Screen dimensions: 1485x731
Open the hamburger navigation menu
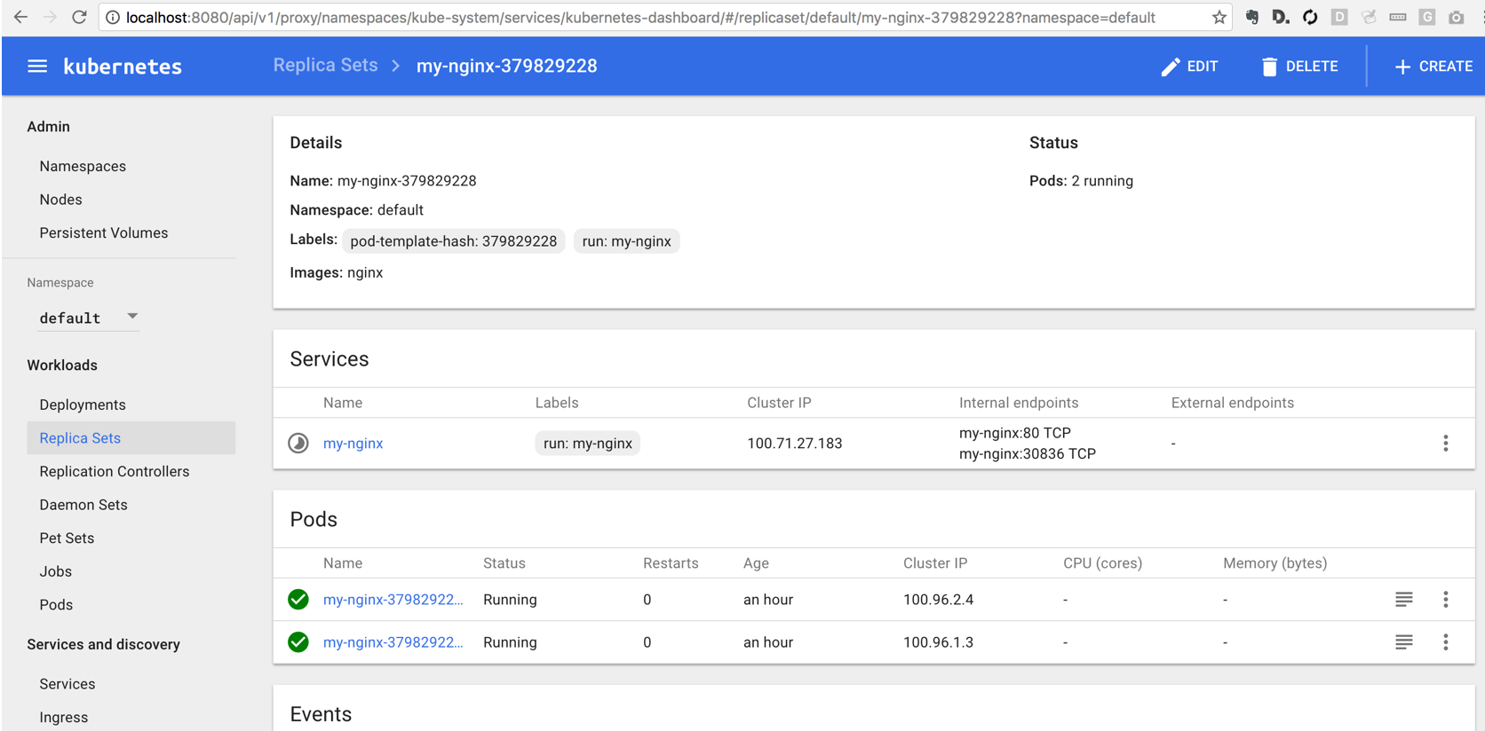[37, 67]
